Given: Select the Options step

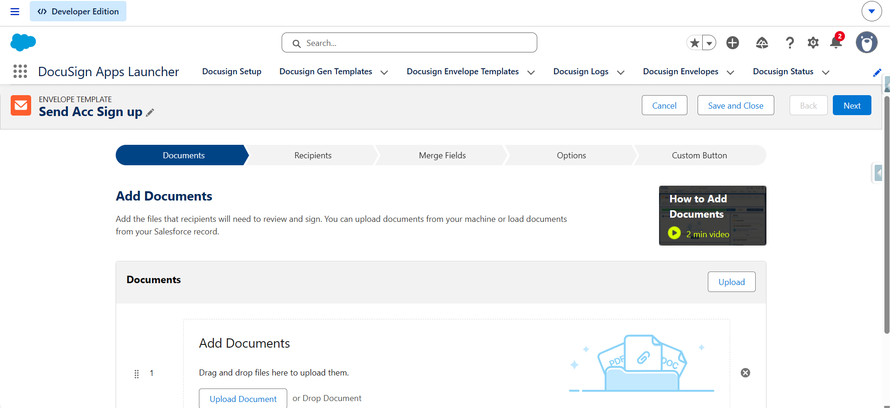Looking at the screenshot, I should tap(571, 155).
